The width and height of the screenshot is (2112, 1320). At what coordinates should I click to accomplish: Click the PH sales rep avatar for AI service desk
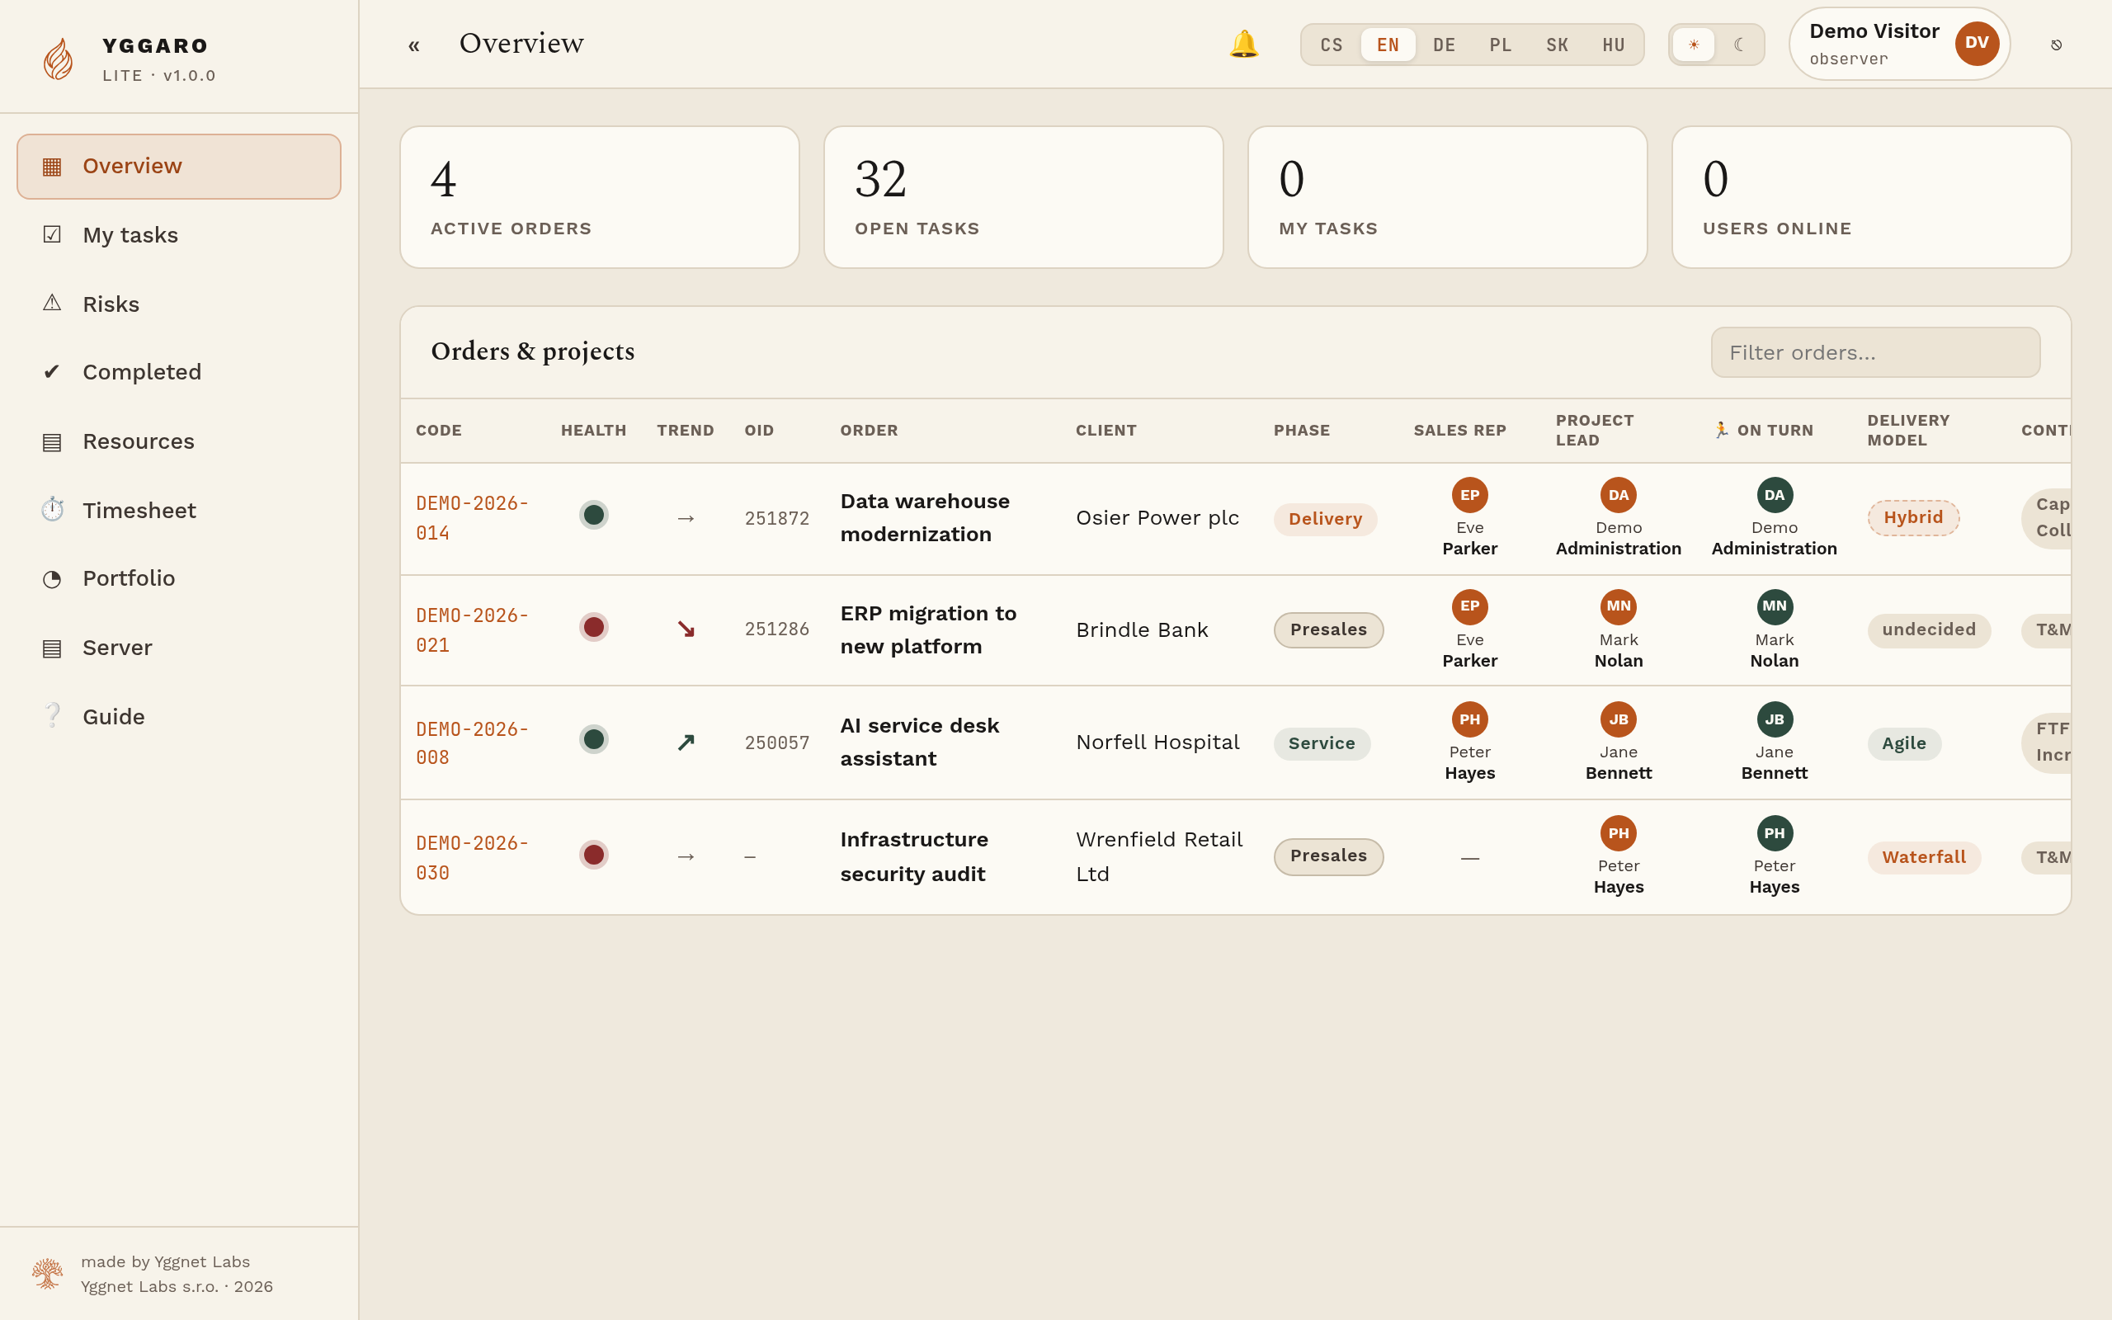1469,719
